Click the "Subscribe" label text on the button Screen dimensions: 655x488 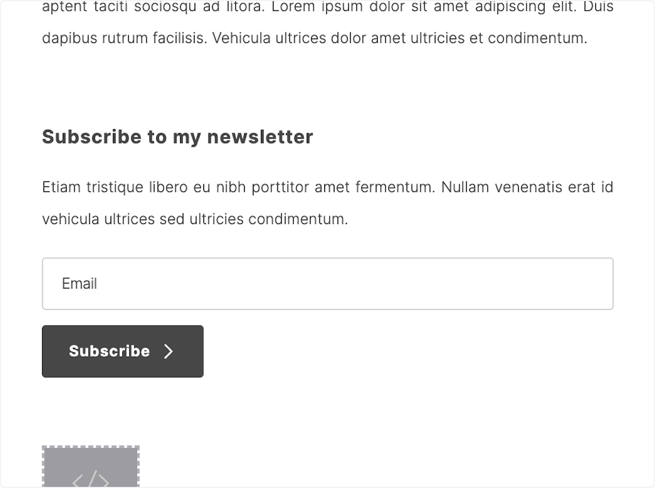click(x=109, y=351)
